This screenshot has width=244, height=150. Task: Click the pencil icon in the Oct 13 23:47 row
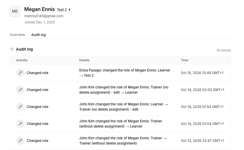[20, 141]
